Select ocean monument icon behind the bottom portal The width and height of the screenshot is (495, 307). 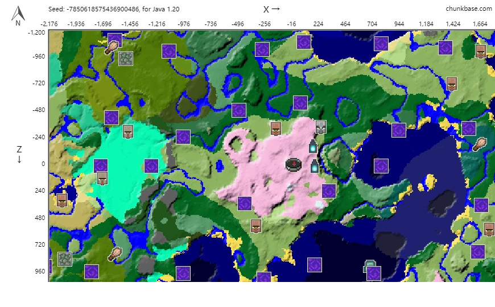click(x=369, y=266)
